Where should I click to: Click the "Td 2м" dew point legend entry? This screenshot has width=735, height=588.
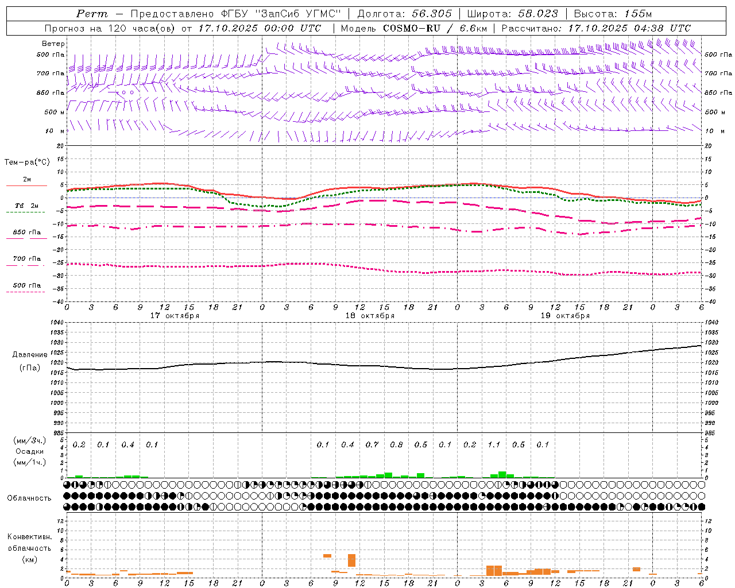click(x=27, y=206)
